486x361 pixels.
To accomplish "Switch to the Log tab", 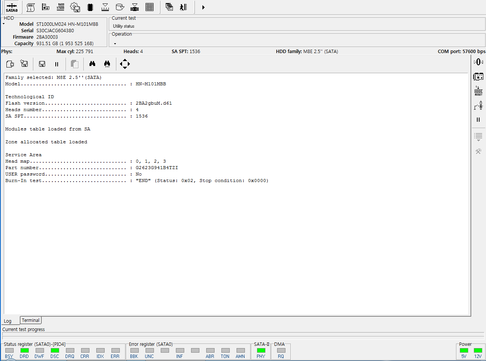I will (x=8, y=321).
